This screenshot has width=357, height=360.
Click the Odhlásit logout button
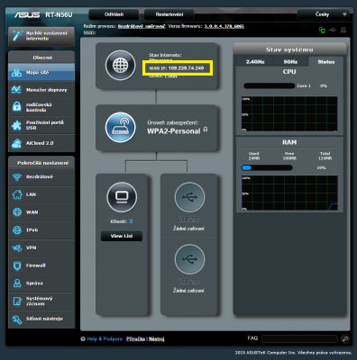point(114,14)
